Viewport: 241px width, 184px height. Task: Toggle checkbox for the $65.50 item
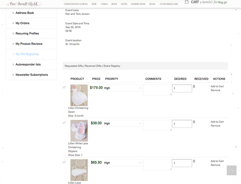click(64, 162)
